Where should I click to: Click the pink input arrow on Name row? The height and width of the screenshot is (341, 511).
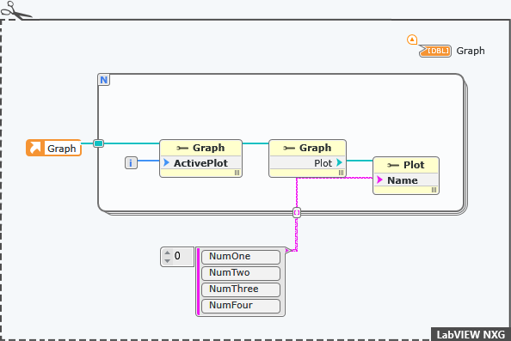click(x=379, y=180)
